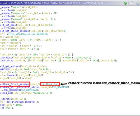140x116 pixels.
Task: Click the DAT_0067e940 data reference
Action: point(29,90)
